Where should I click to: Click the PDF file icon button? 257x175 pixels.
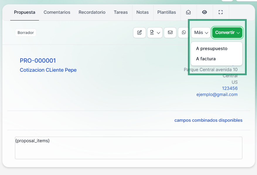152,32
